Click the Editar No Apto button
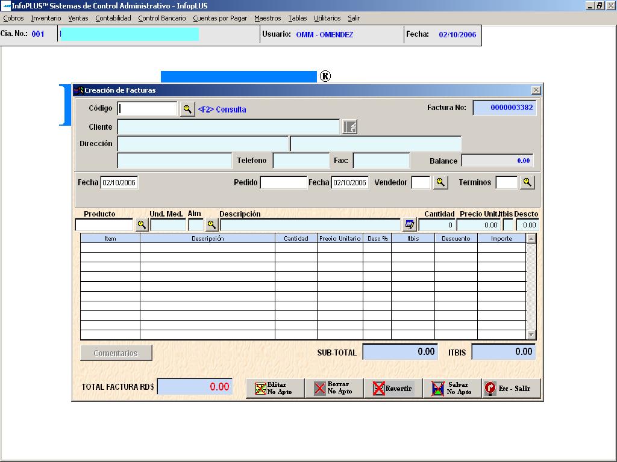617x462 pixels. [x=275, y=388]
